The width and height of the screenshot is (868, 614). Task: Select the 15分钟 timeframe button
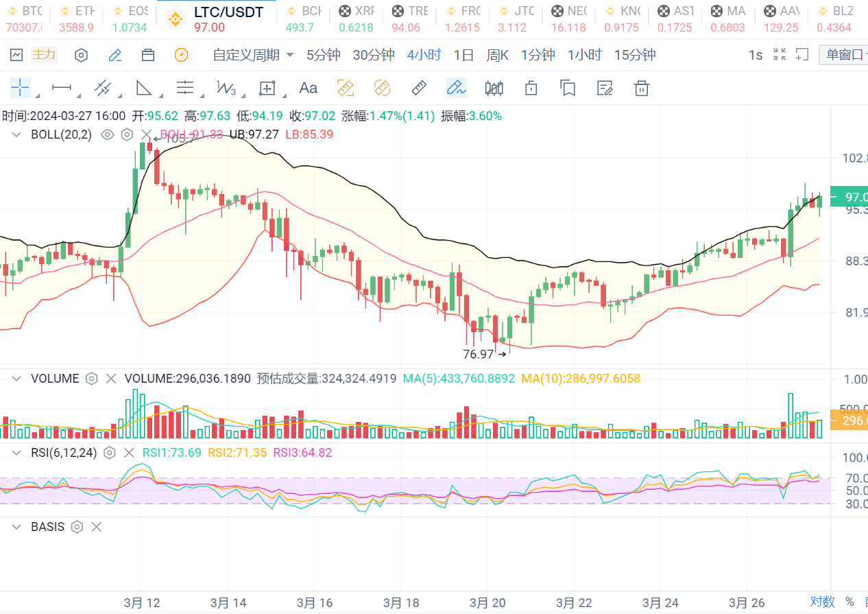[634, 55]
